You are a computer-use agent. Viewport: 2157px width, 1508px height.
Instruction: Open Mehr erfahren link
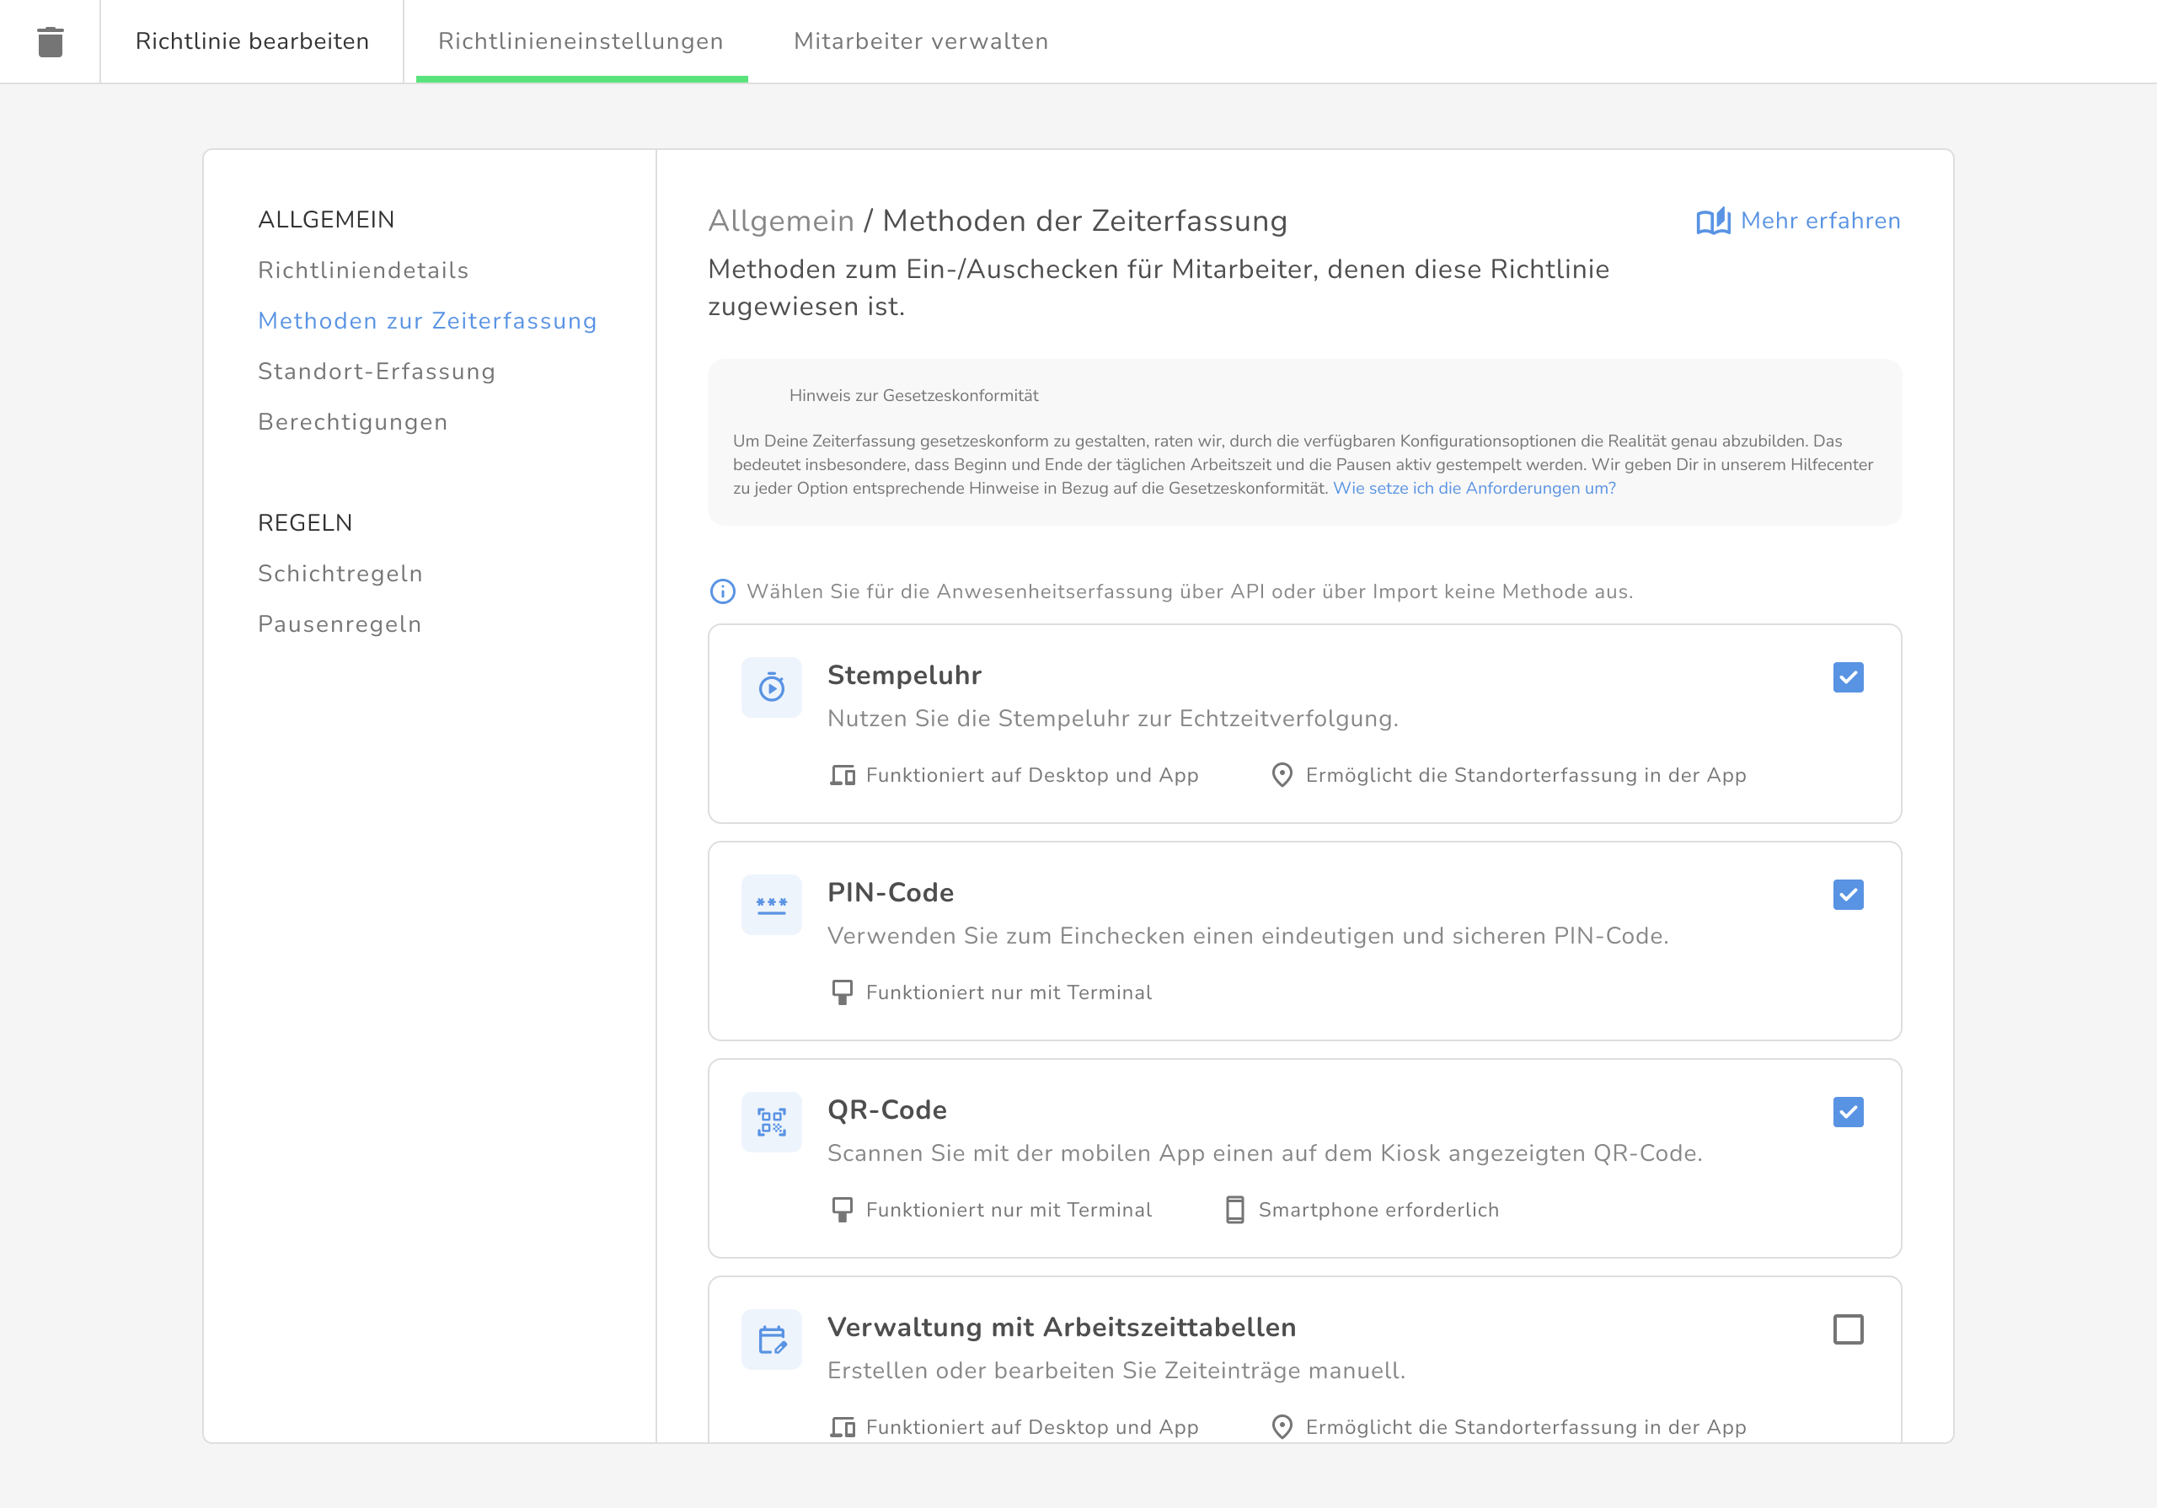1819,221
